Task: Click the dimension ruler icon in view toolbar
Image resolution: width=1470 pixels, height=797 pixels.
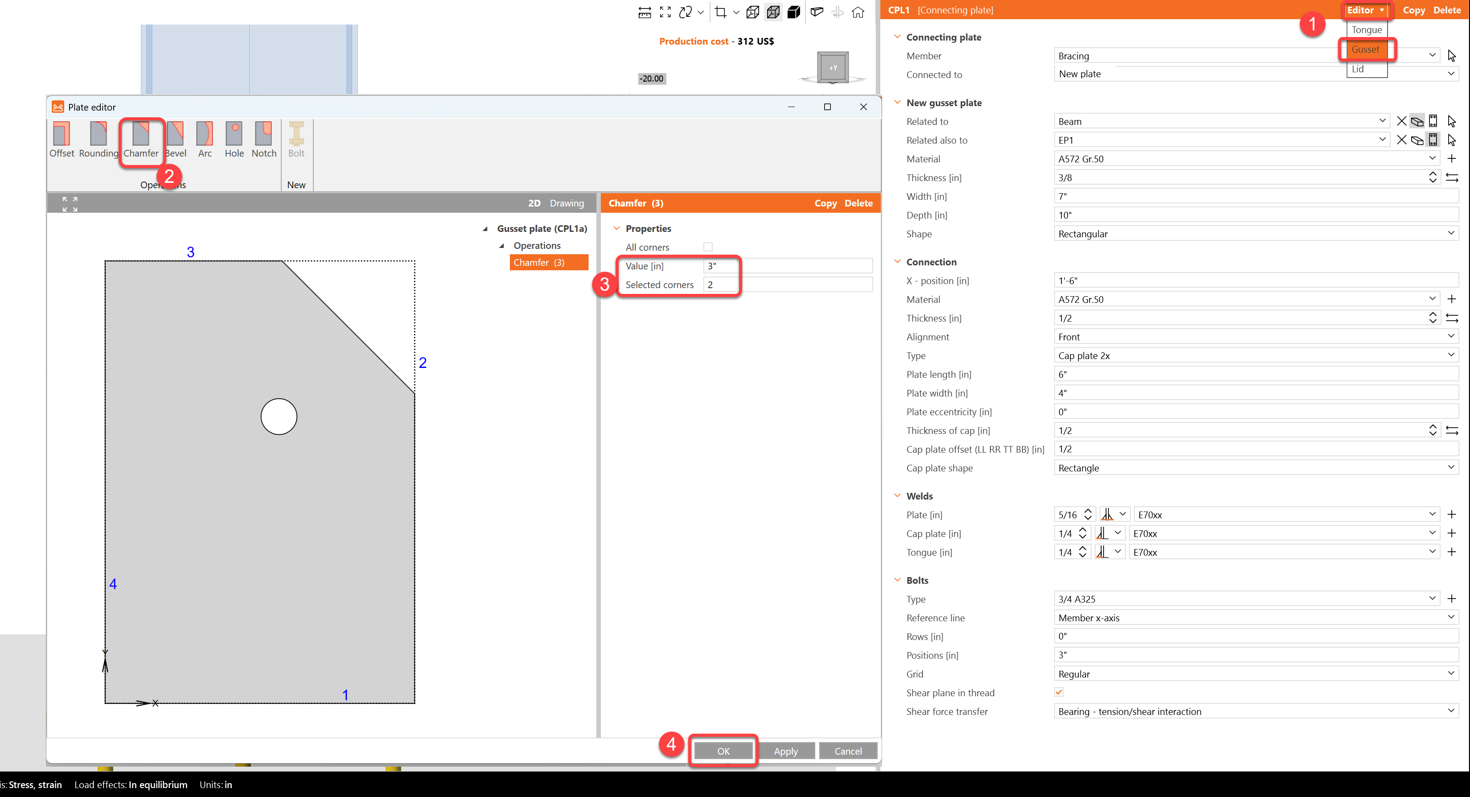Action: click(x=645, y=12)
